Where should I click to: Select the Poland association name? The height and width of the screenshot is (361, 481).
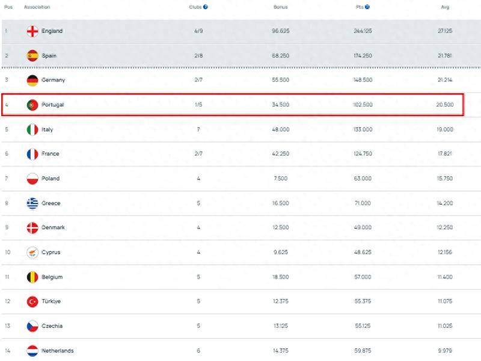pos(51,178)
